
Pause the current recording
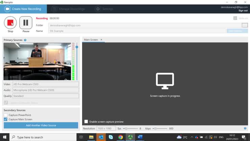pos(26,23)
